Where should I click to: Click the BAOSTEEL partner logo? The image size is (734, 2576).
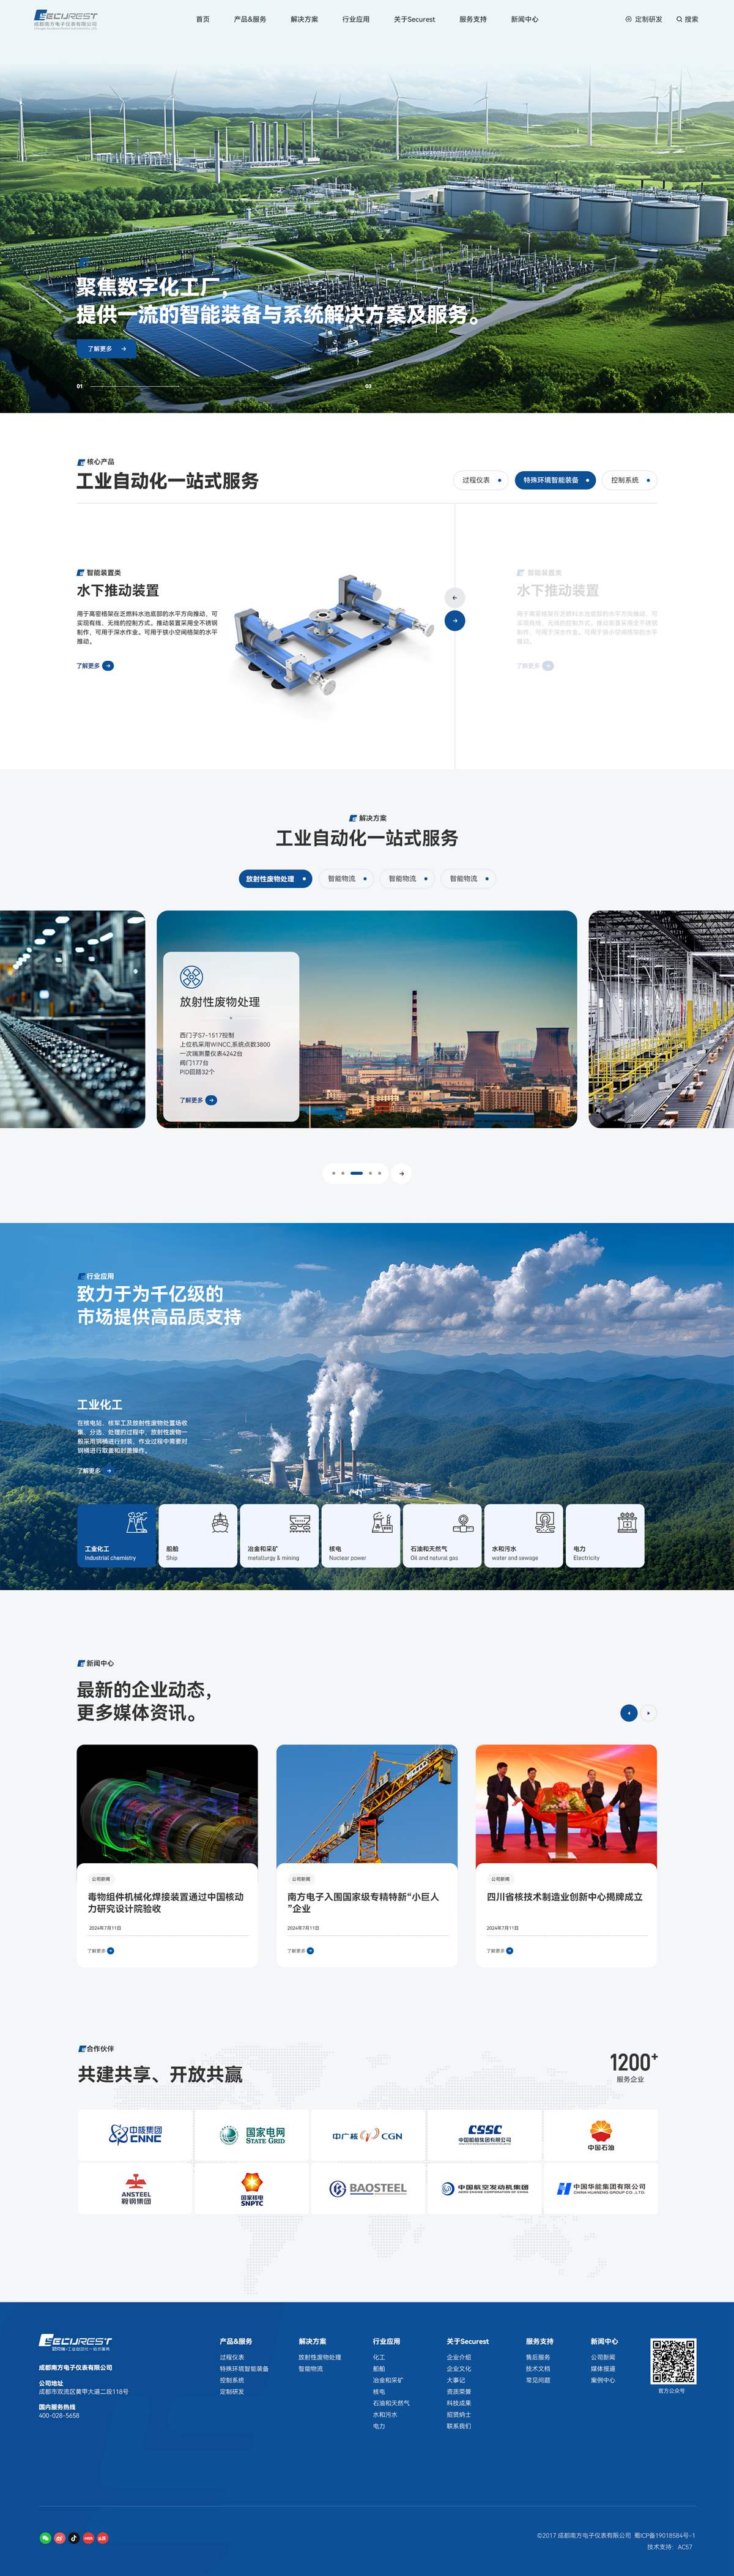(x=368, y=2188)
